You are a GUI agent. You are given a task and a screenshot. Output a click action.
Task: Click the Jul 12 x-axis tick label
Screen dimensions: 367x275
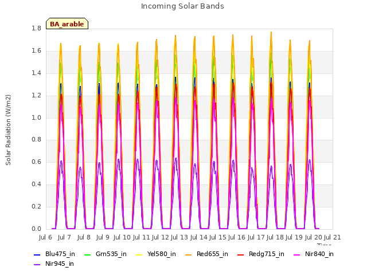pyautogui.click(x=161, y=237)
